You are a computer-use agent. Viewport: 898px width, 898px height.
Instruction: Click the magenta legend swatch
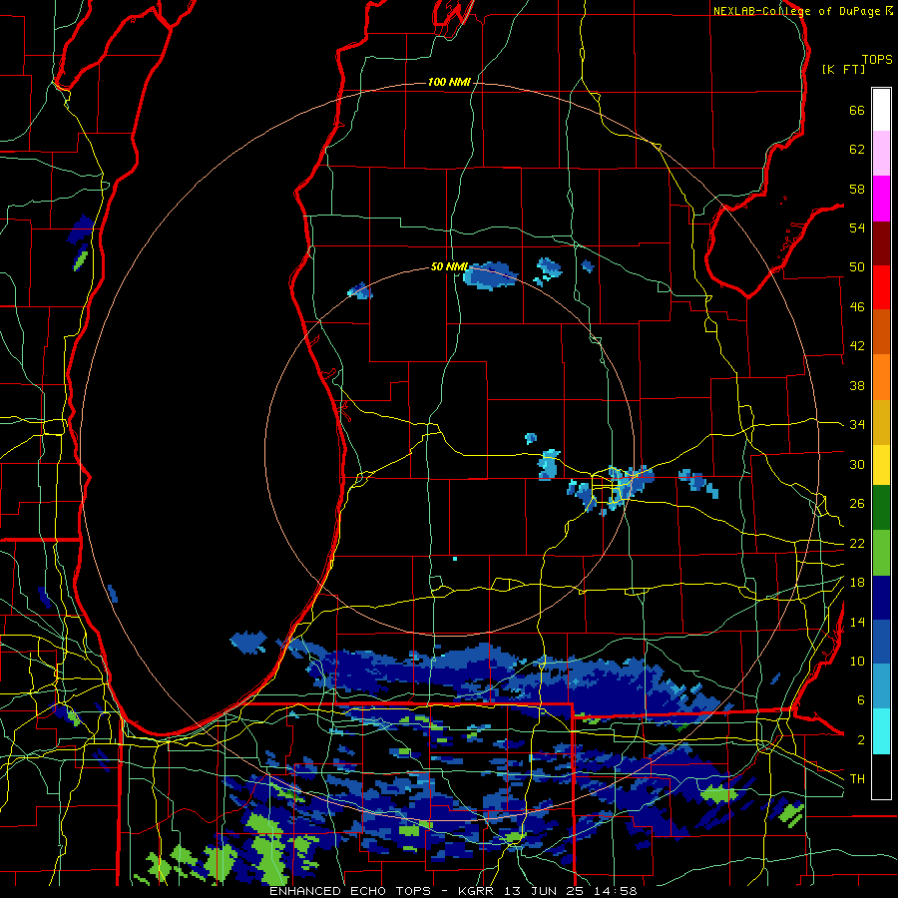(881, 199)
